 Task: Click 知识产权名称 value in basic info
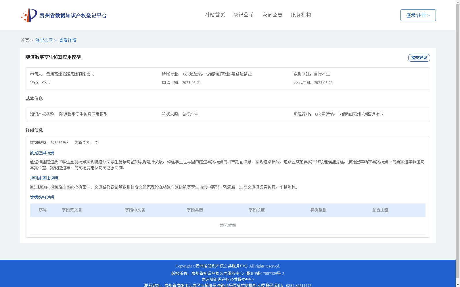tap(83, 114)
